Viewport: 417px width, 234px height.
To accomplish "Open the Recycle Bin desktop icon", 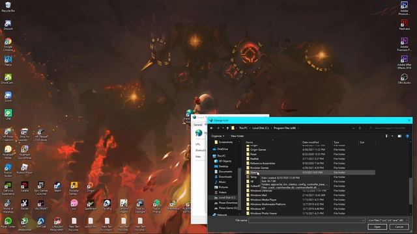I will (x=8, y=7).
